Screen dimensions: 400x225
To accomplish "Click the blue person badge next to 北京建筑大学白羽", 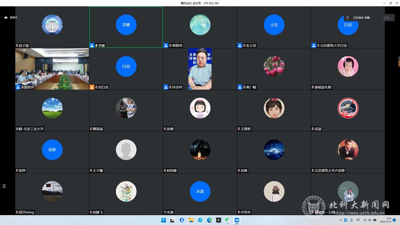I will (314, 45).
